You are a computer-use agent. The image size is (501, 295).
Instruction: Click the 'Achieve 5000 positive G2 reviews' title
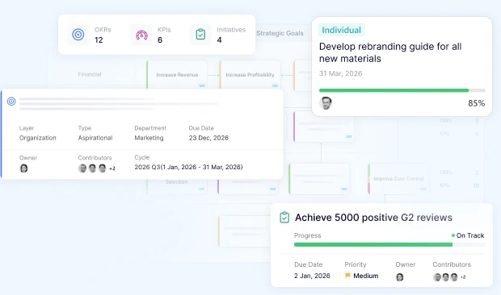coord(373,218)
